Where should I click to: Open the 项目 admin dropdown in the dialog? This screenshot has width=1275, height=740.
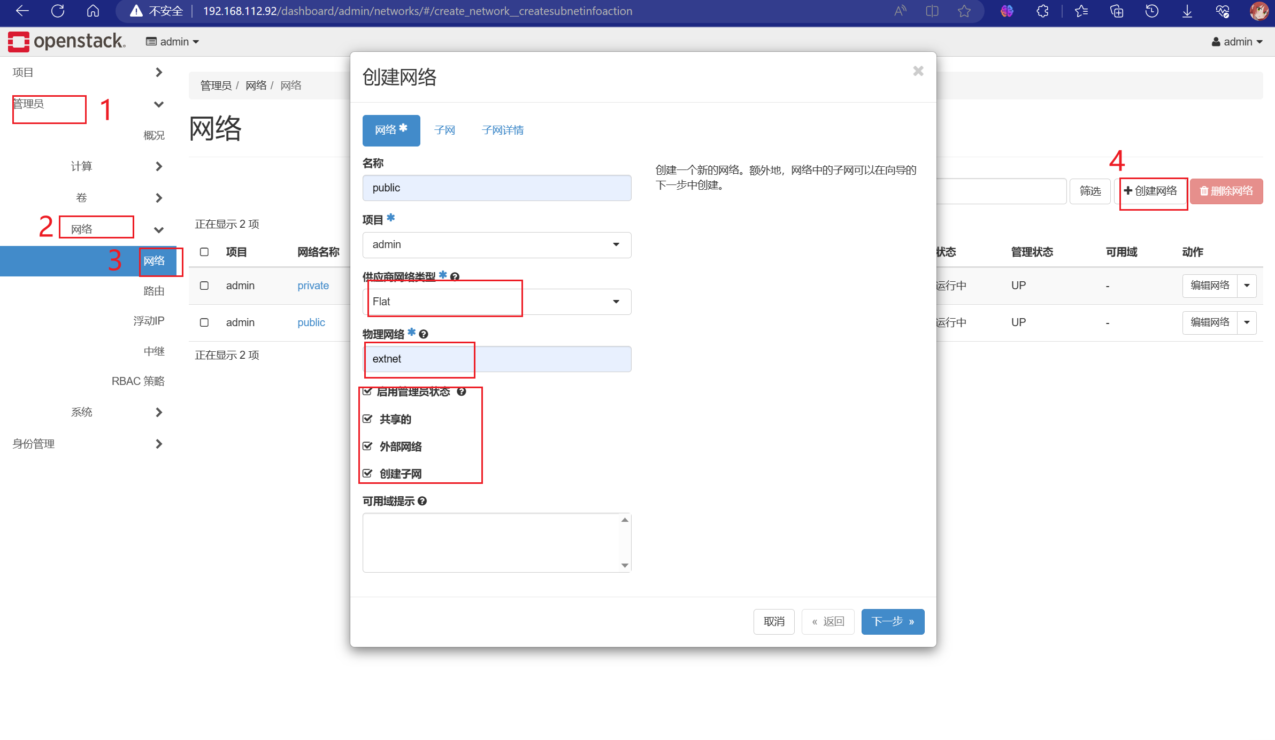tap(496, 245)
